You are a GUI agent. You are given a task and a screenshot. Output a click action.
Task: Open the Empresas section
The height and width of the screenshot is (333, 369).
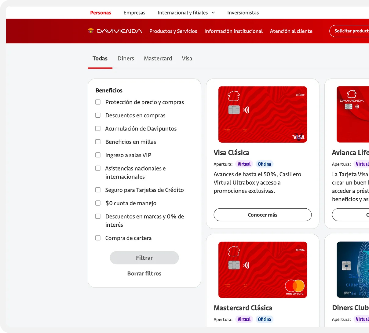click(134, 13)
